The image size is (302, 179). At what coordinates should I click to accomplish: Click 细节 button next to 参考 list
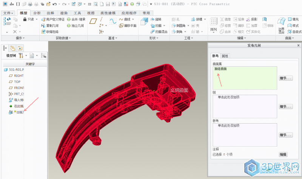click(286, 135)
